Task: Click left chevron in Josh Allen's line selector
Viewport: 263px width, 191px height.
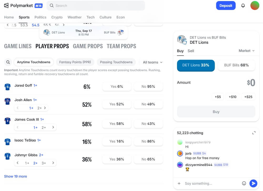Action: pyautogui.click(x=18, y=108)
